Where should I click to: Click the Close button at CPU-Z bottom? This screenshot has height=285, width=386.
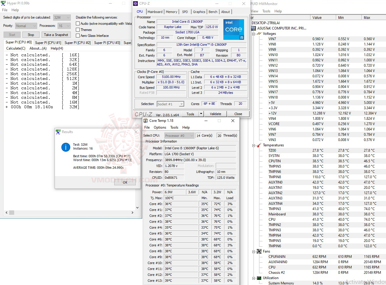click(x=238, y=114)
